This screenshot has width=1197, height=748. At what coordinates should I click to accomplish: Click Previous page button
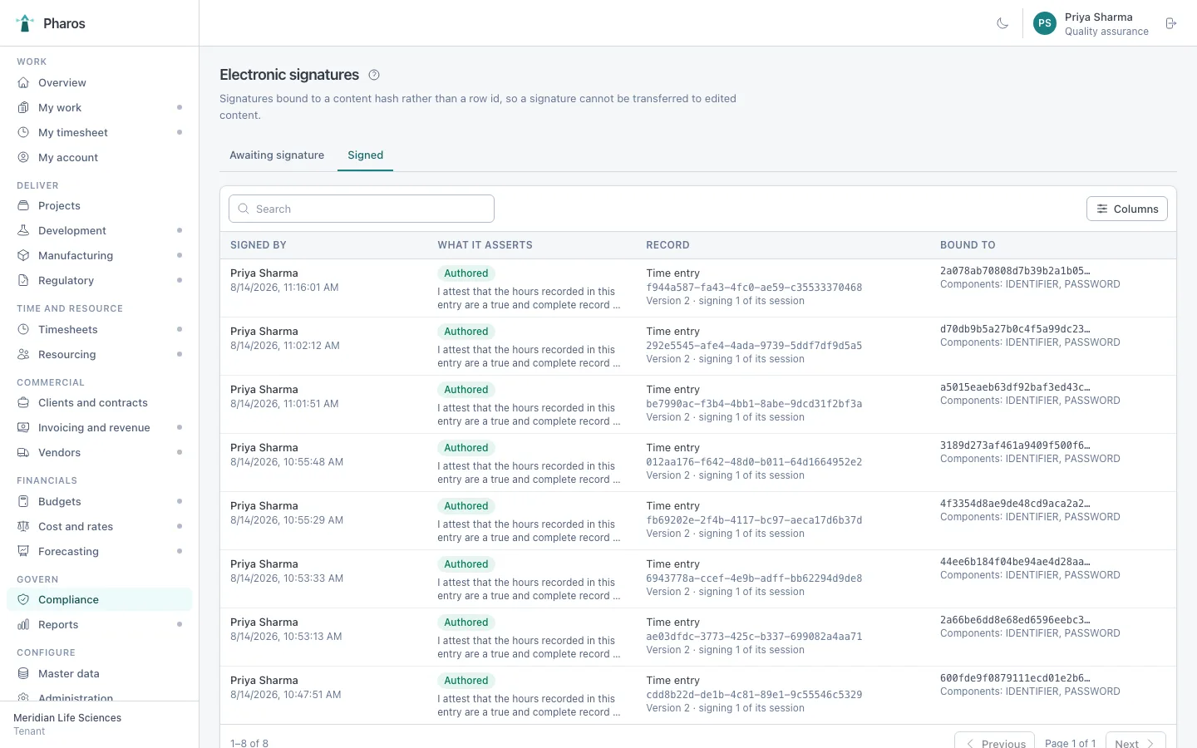tap(995, 740)
